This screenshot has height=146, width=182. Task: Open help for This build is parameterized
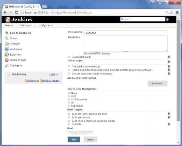pyautogui.click(x=169, y=66)
